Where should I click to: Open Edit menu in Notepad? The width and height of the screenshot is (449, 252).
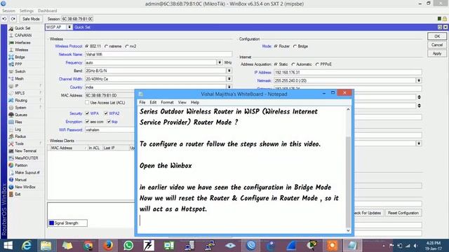[x=153, y=102]
